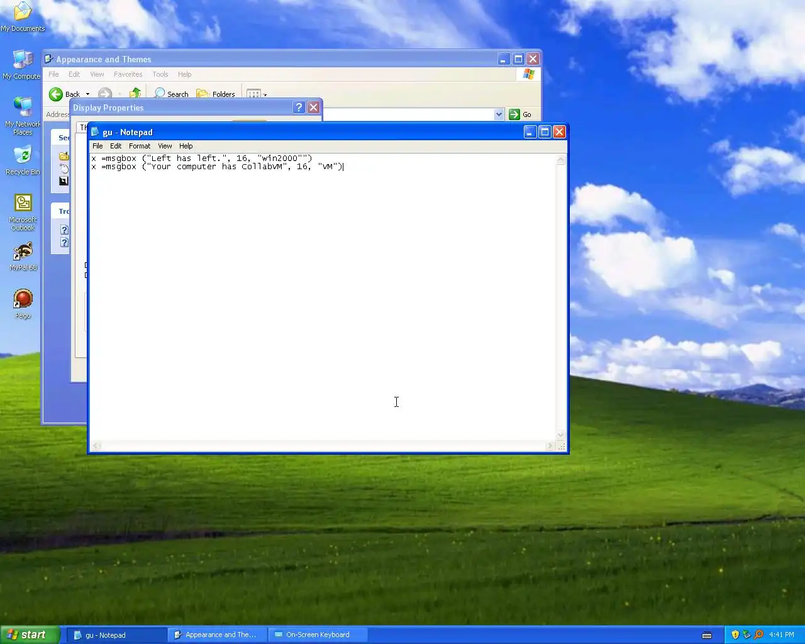Click the address bar field in Appearance and Themes
This screenshot has height=644, width=805.
click(x=414, y=114)
